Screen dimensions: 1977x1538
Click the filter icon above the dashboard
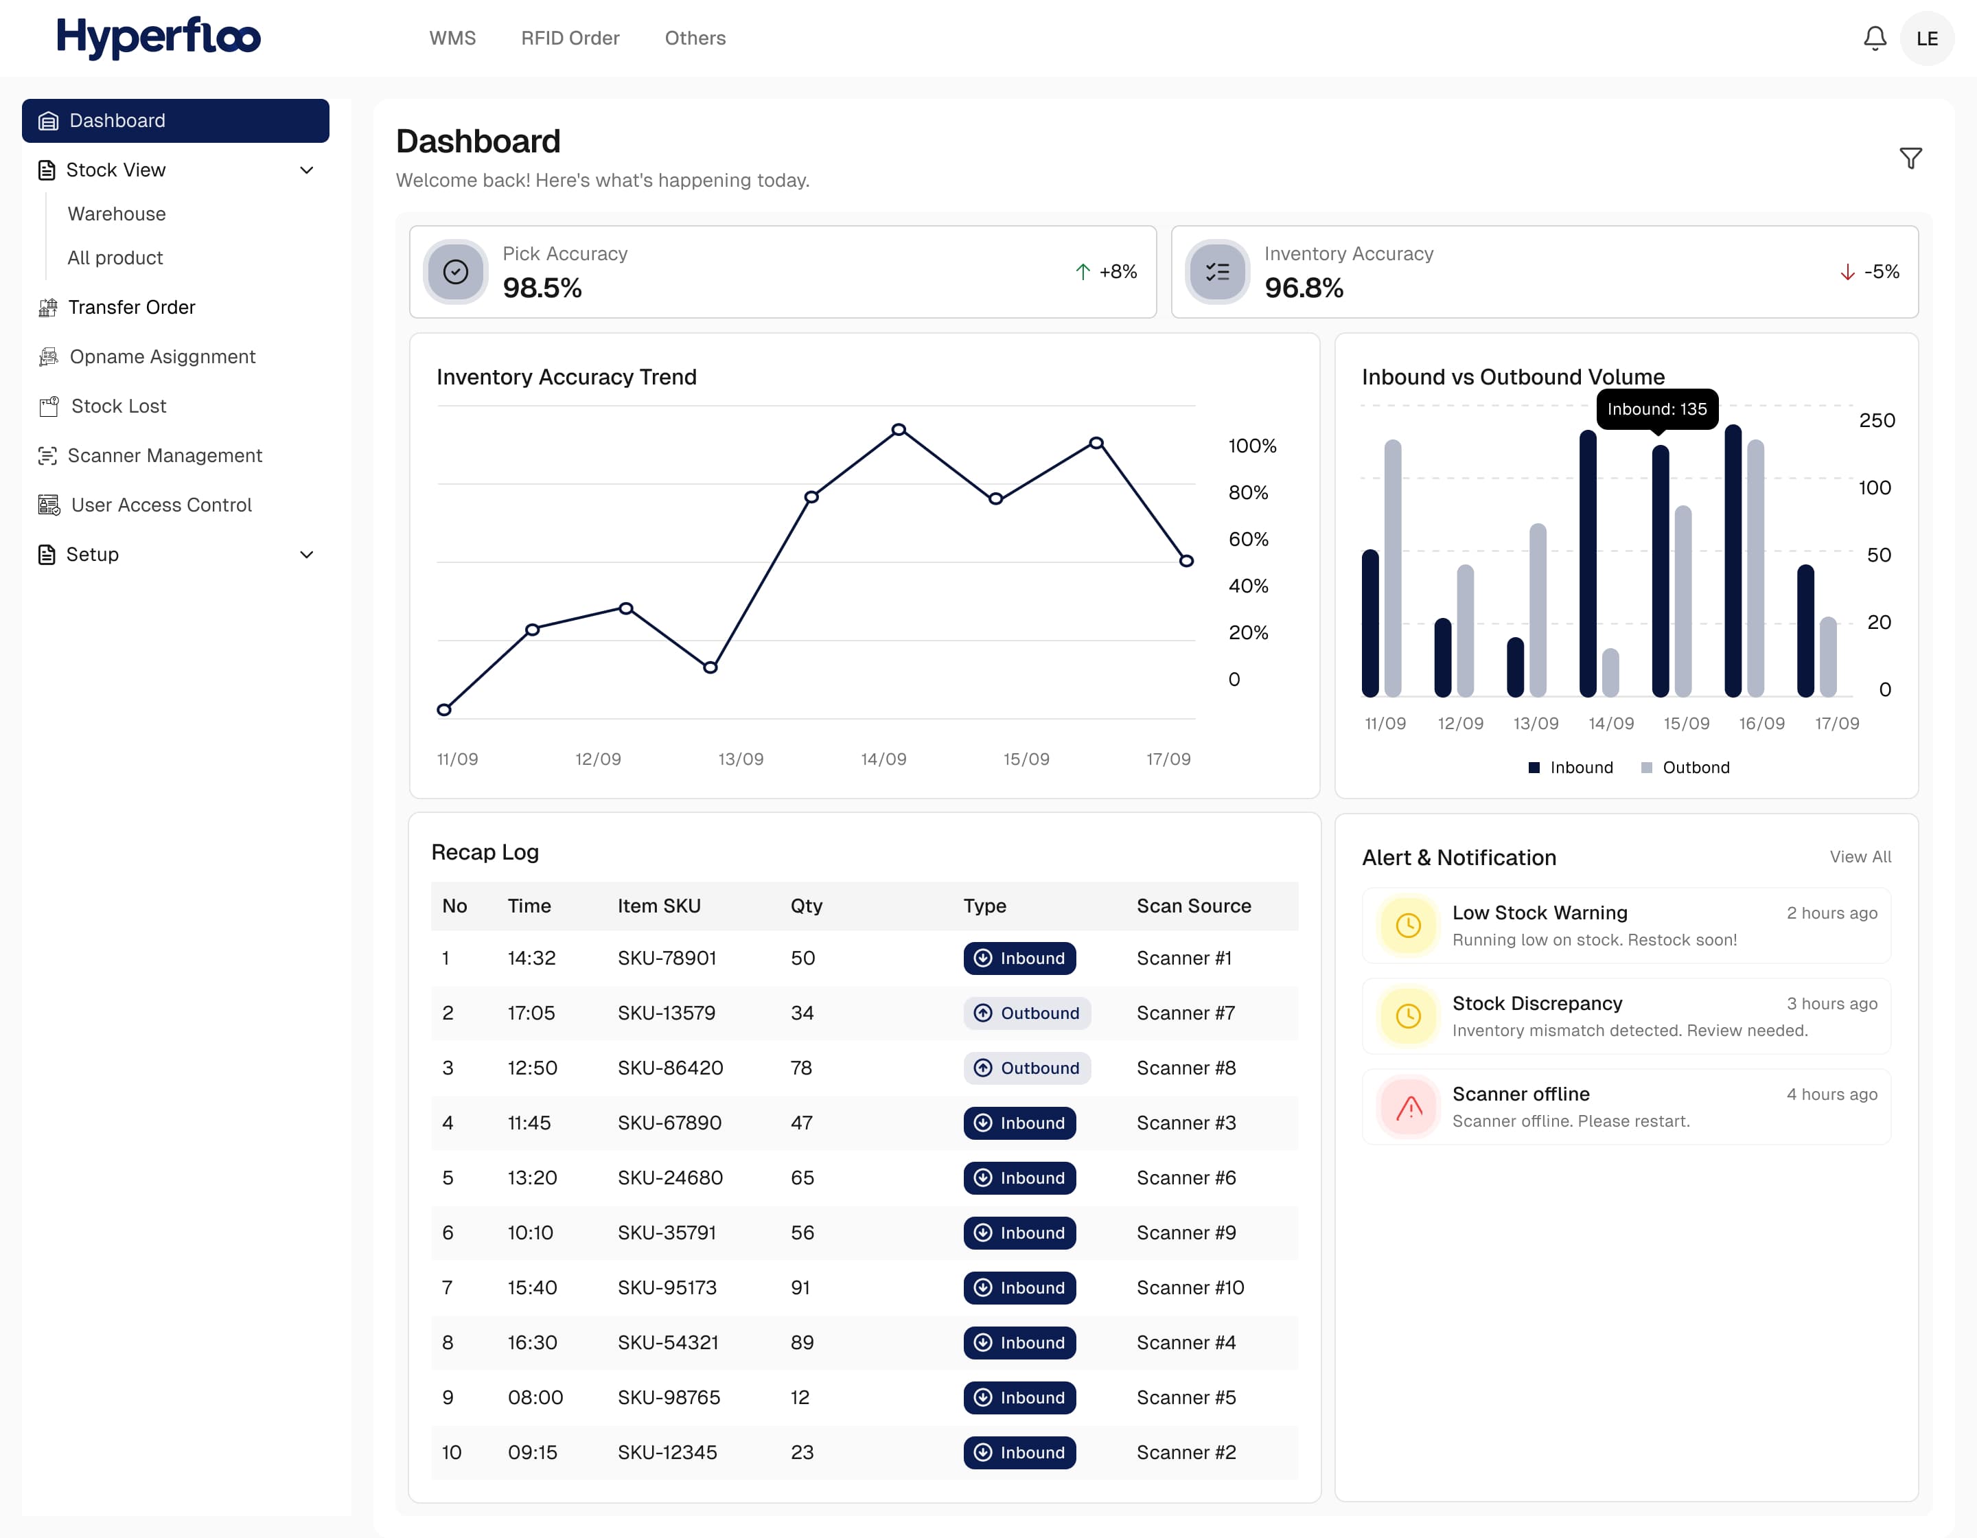click(x=1910, y=157)
